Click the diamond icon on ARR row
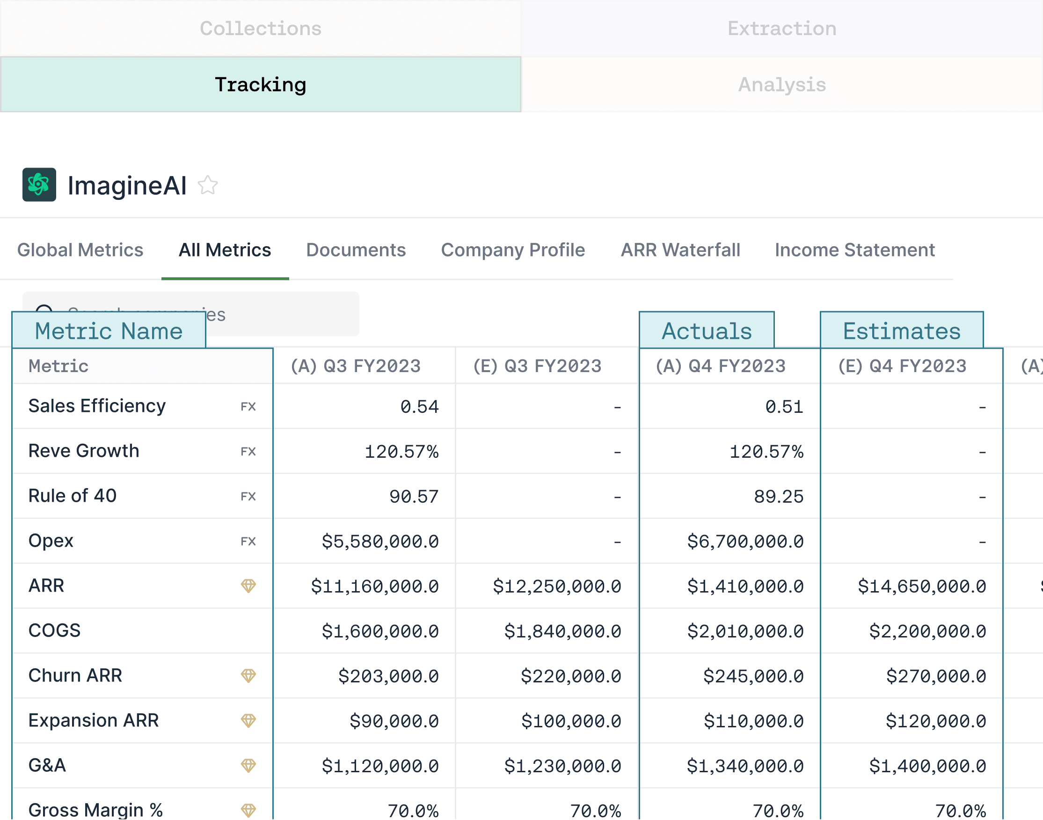 coord(248,586)
